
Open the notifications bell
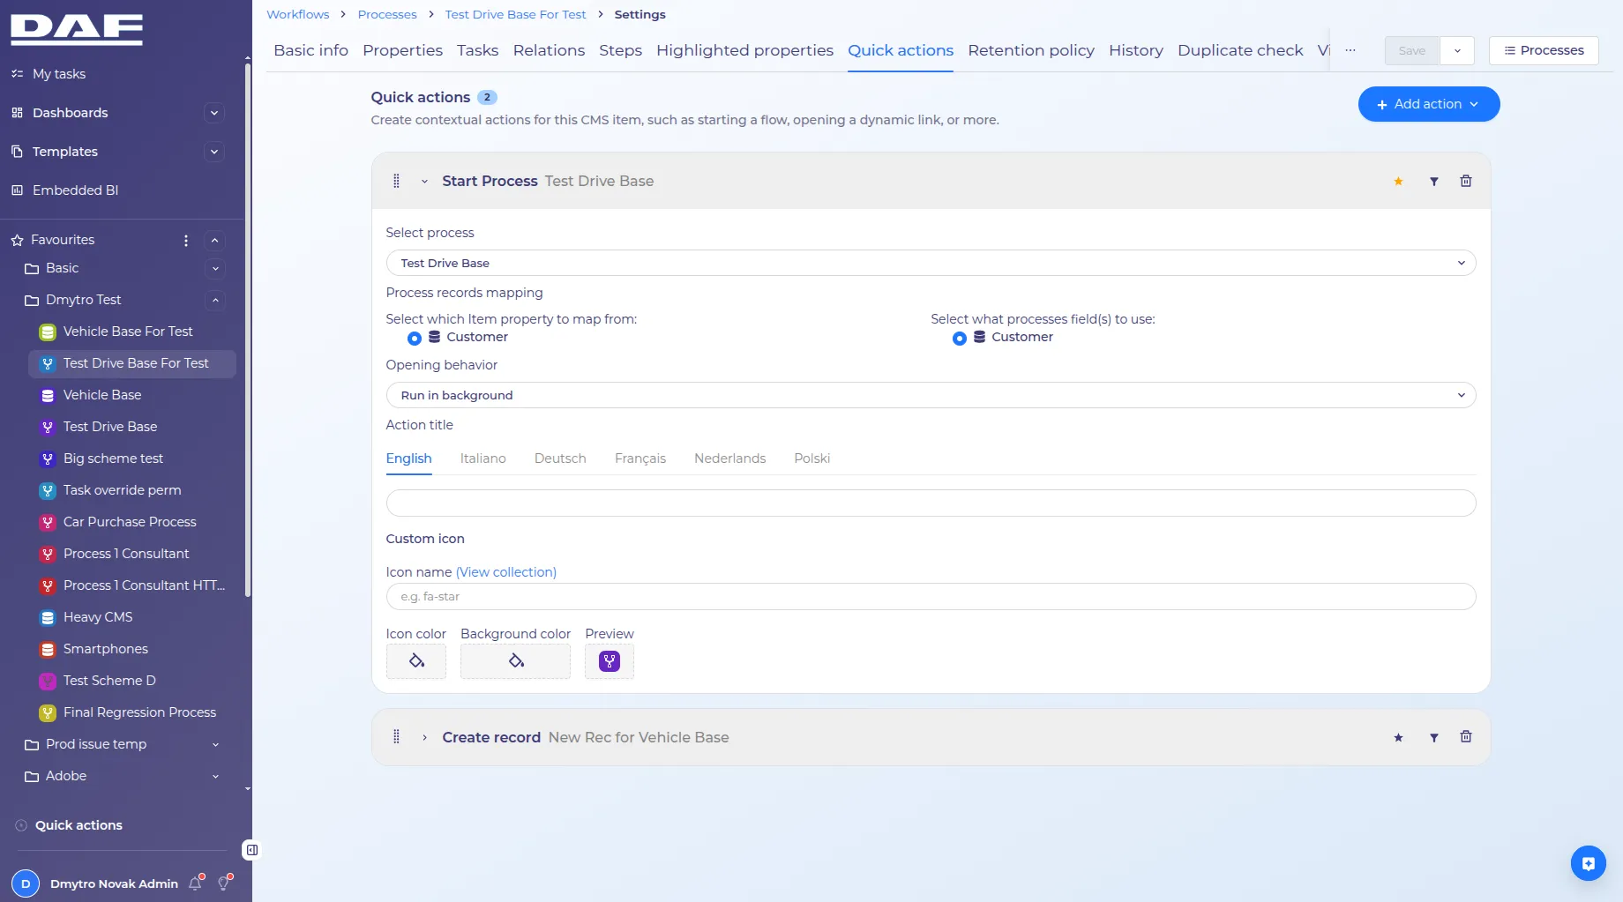click(x=196, y=883)
